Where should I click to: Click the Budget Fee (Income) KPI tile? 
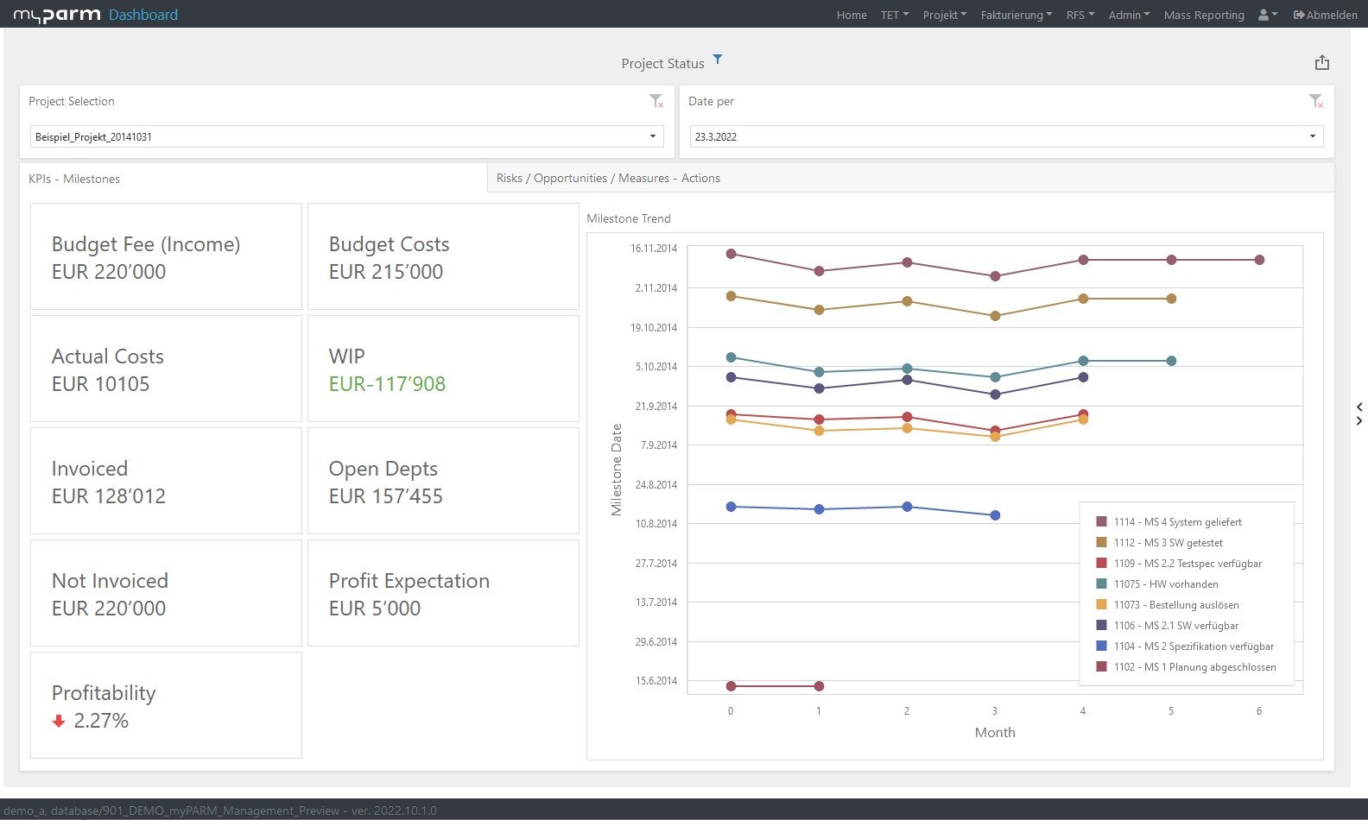coord(166,256)
